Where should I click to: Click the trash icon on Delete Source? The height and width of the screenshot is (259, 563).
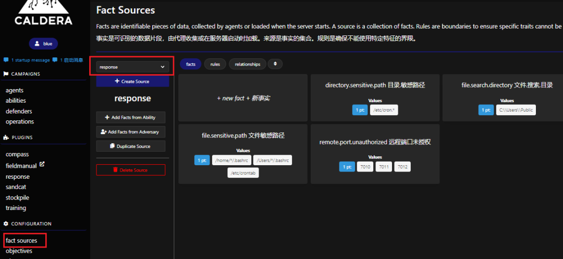pyautogui.click(x=115, y=170)
